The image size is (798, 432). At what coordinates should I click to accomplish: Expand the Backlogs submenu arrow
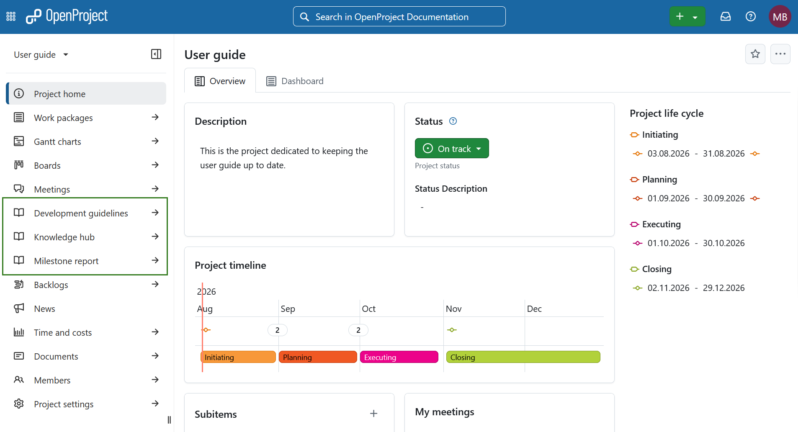tap(155, 284)
